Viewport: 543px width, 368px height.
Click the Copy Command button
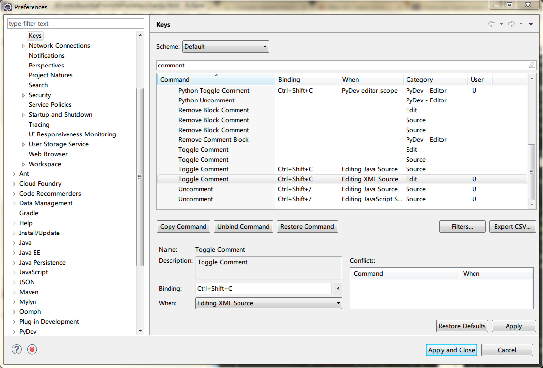183,227
